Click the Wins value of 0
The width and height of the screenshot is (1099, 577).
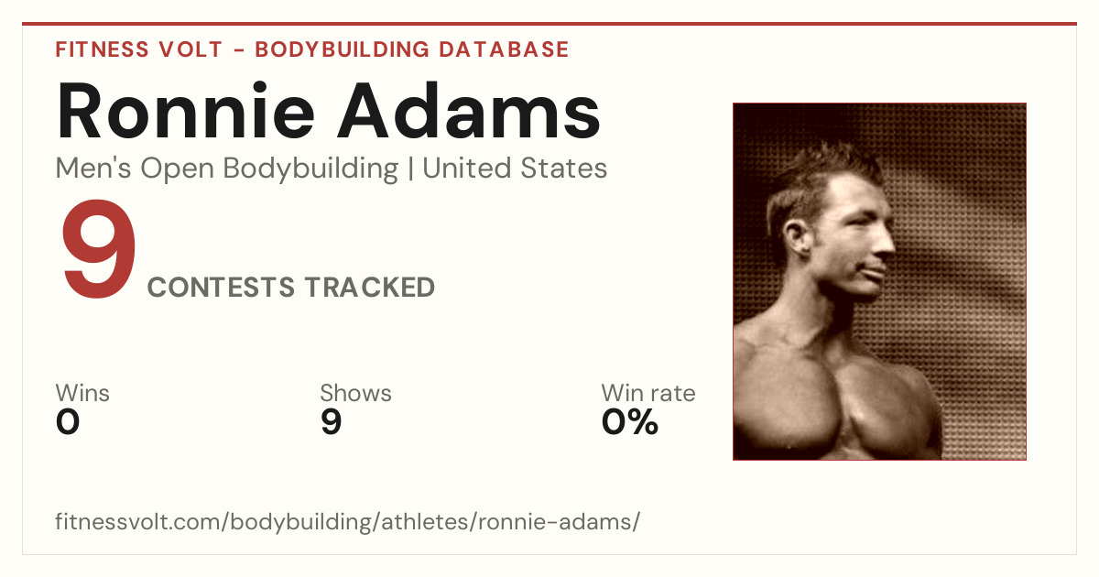pos(68,422)
